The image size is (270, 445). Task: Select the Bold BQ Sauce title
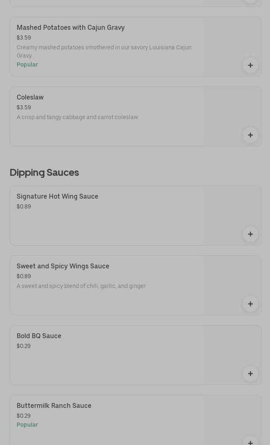pos(39,336)
